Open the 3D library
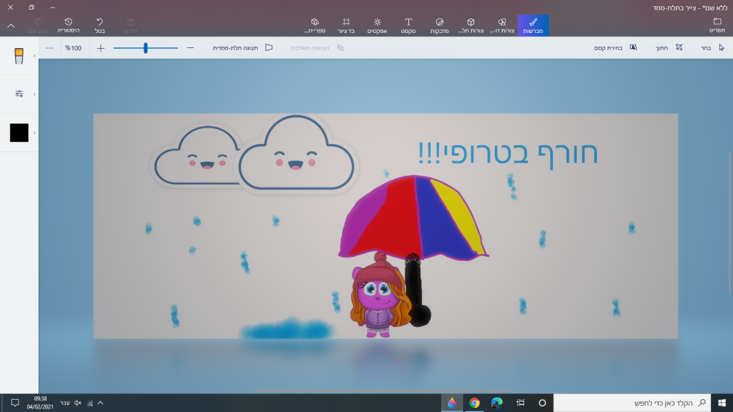This screenshot has width=733, height=412. tap(314, 25)
